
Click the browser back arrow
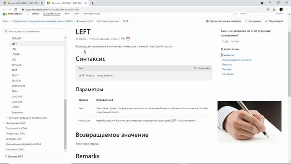pos(4,10)
